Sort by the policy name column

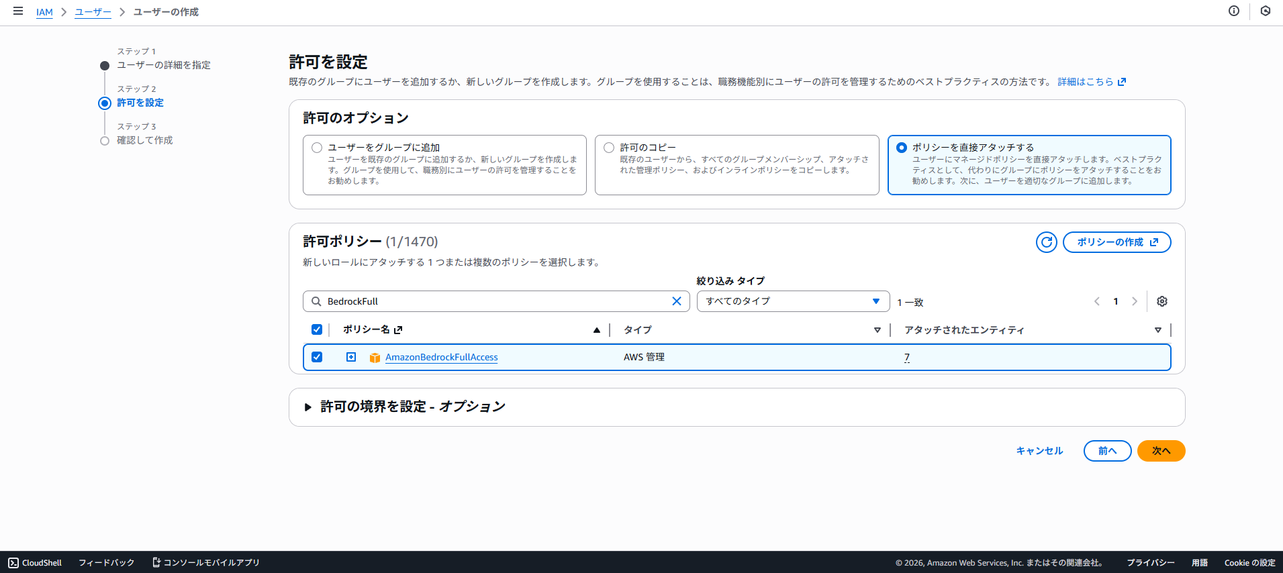pyautogui.click(x=366, y=329)
